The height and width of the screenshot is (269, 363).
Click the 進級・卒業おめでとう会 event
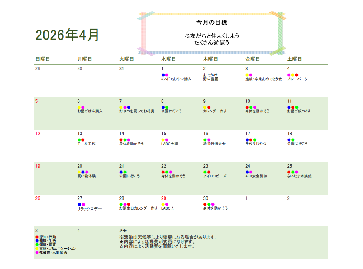[x=264, y=79]
